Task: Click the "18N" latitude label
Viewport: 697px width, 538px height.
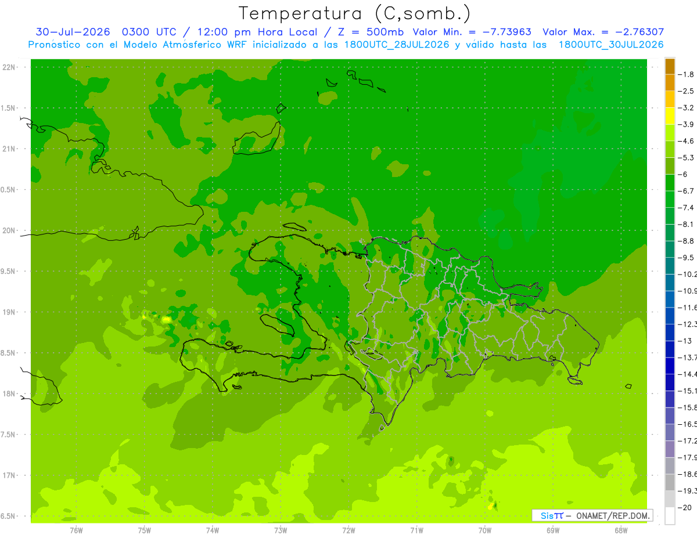Action: (x=10, y=393)
